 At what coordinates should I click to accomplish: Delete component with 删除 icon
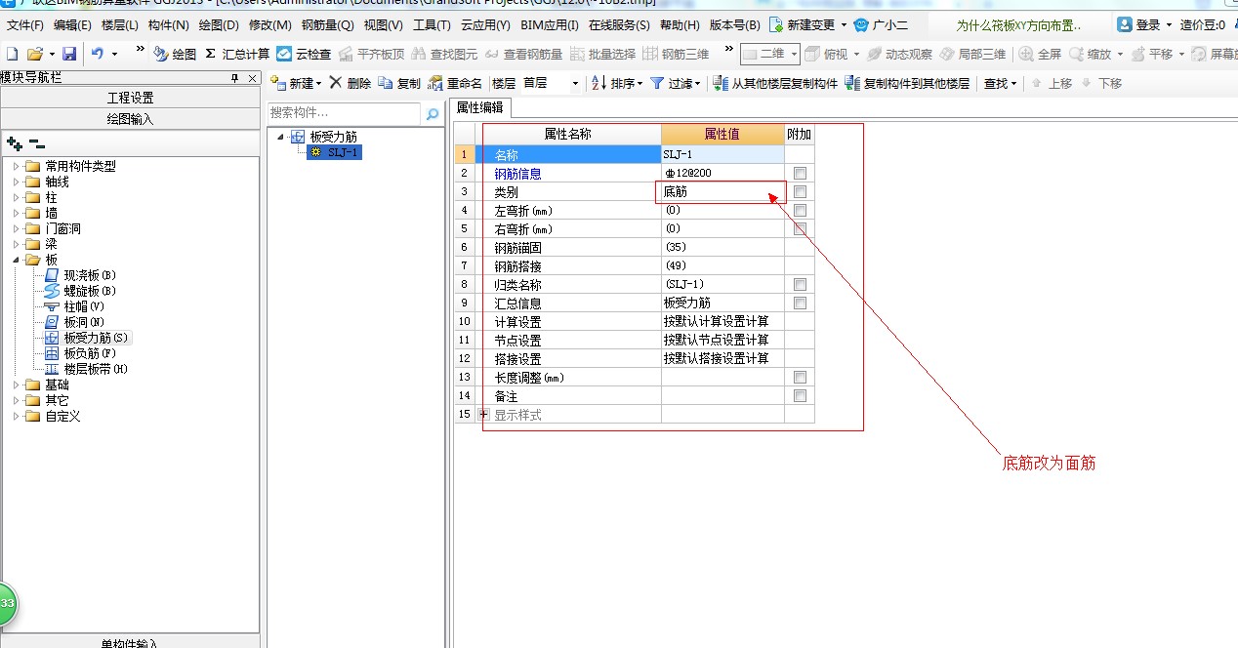pos(350,83)
